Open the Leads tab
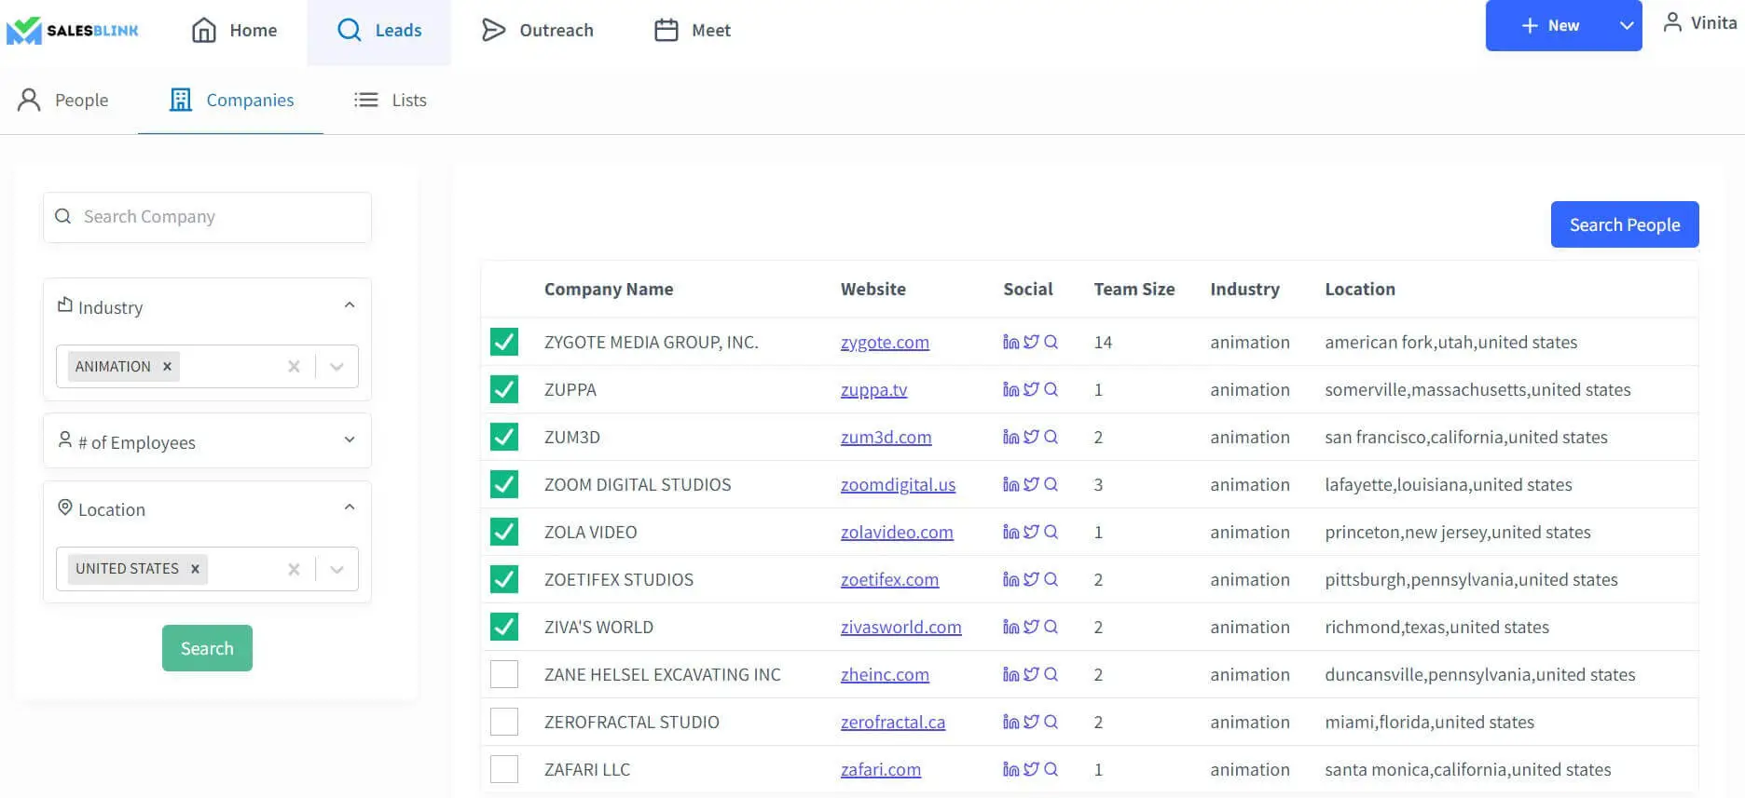 pyautogui.click(x=378, y=31)
